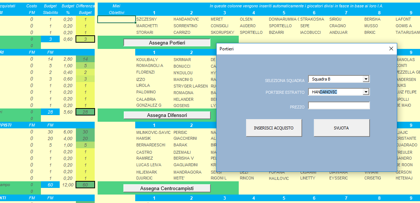Select the KOULIBALY defender cell
420x203 pixels.
147,60
